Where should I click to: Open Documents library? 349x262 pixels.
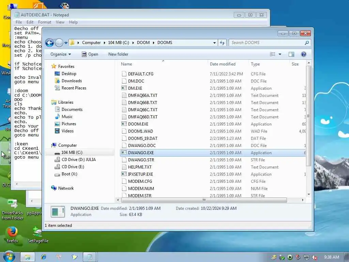point(72,110)
